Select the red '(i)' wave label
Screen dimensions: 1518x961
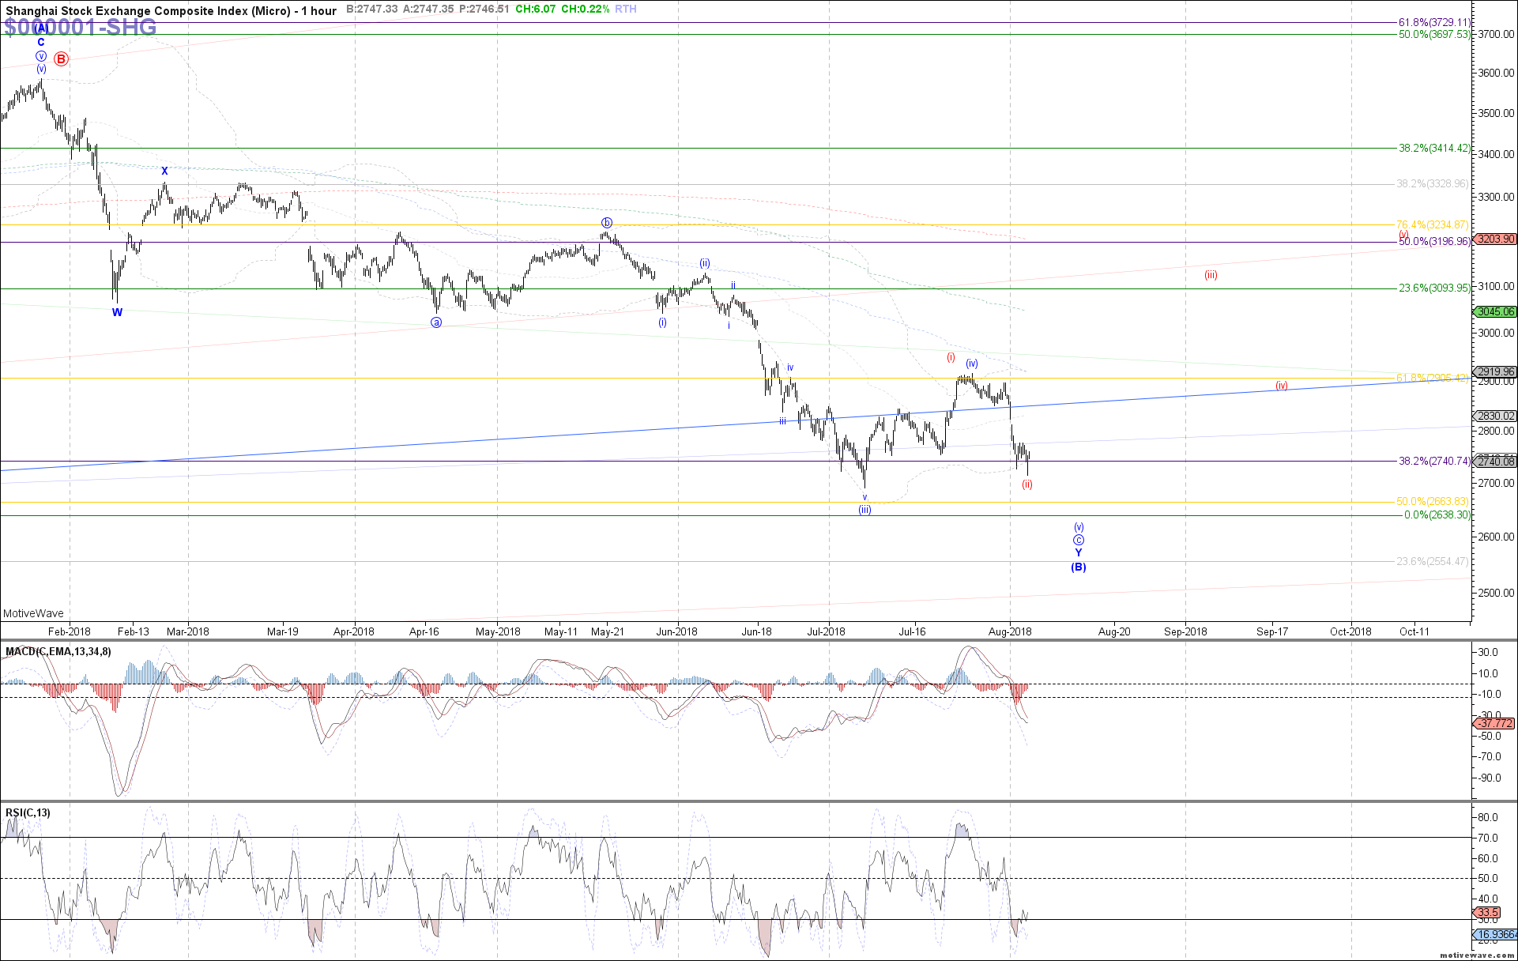pyautogui.click(x=951, y=357)
